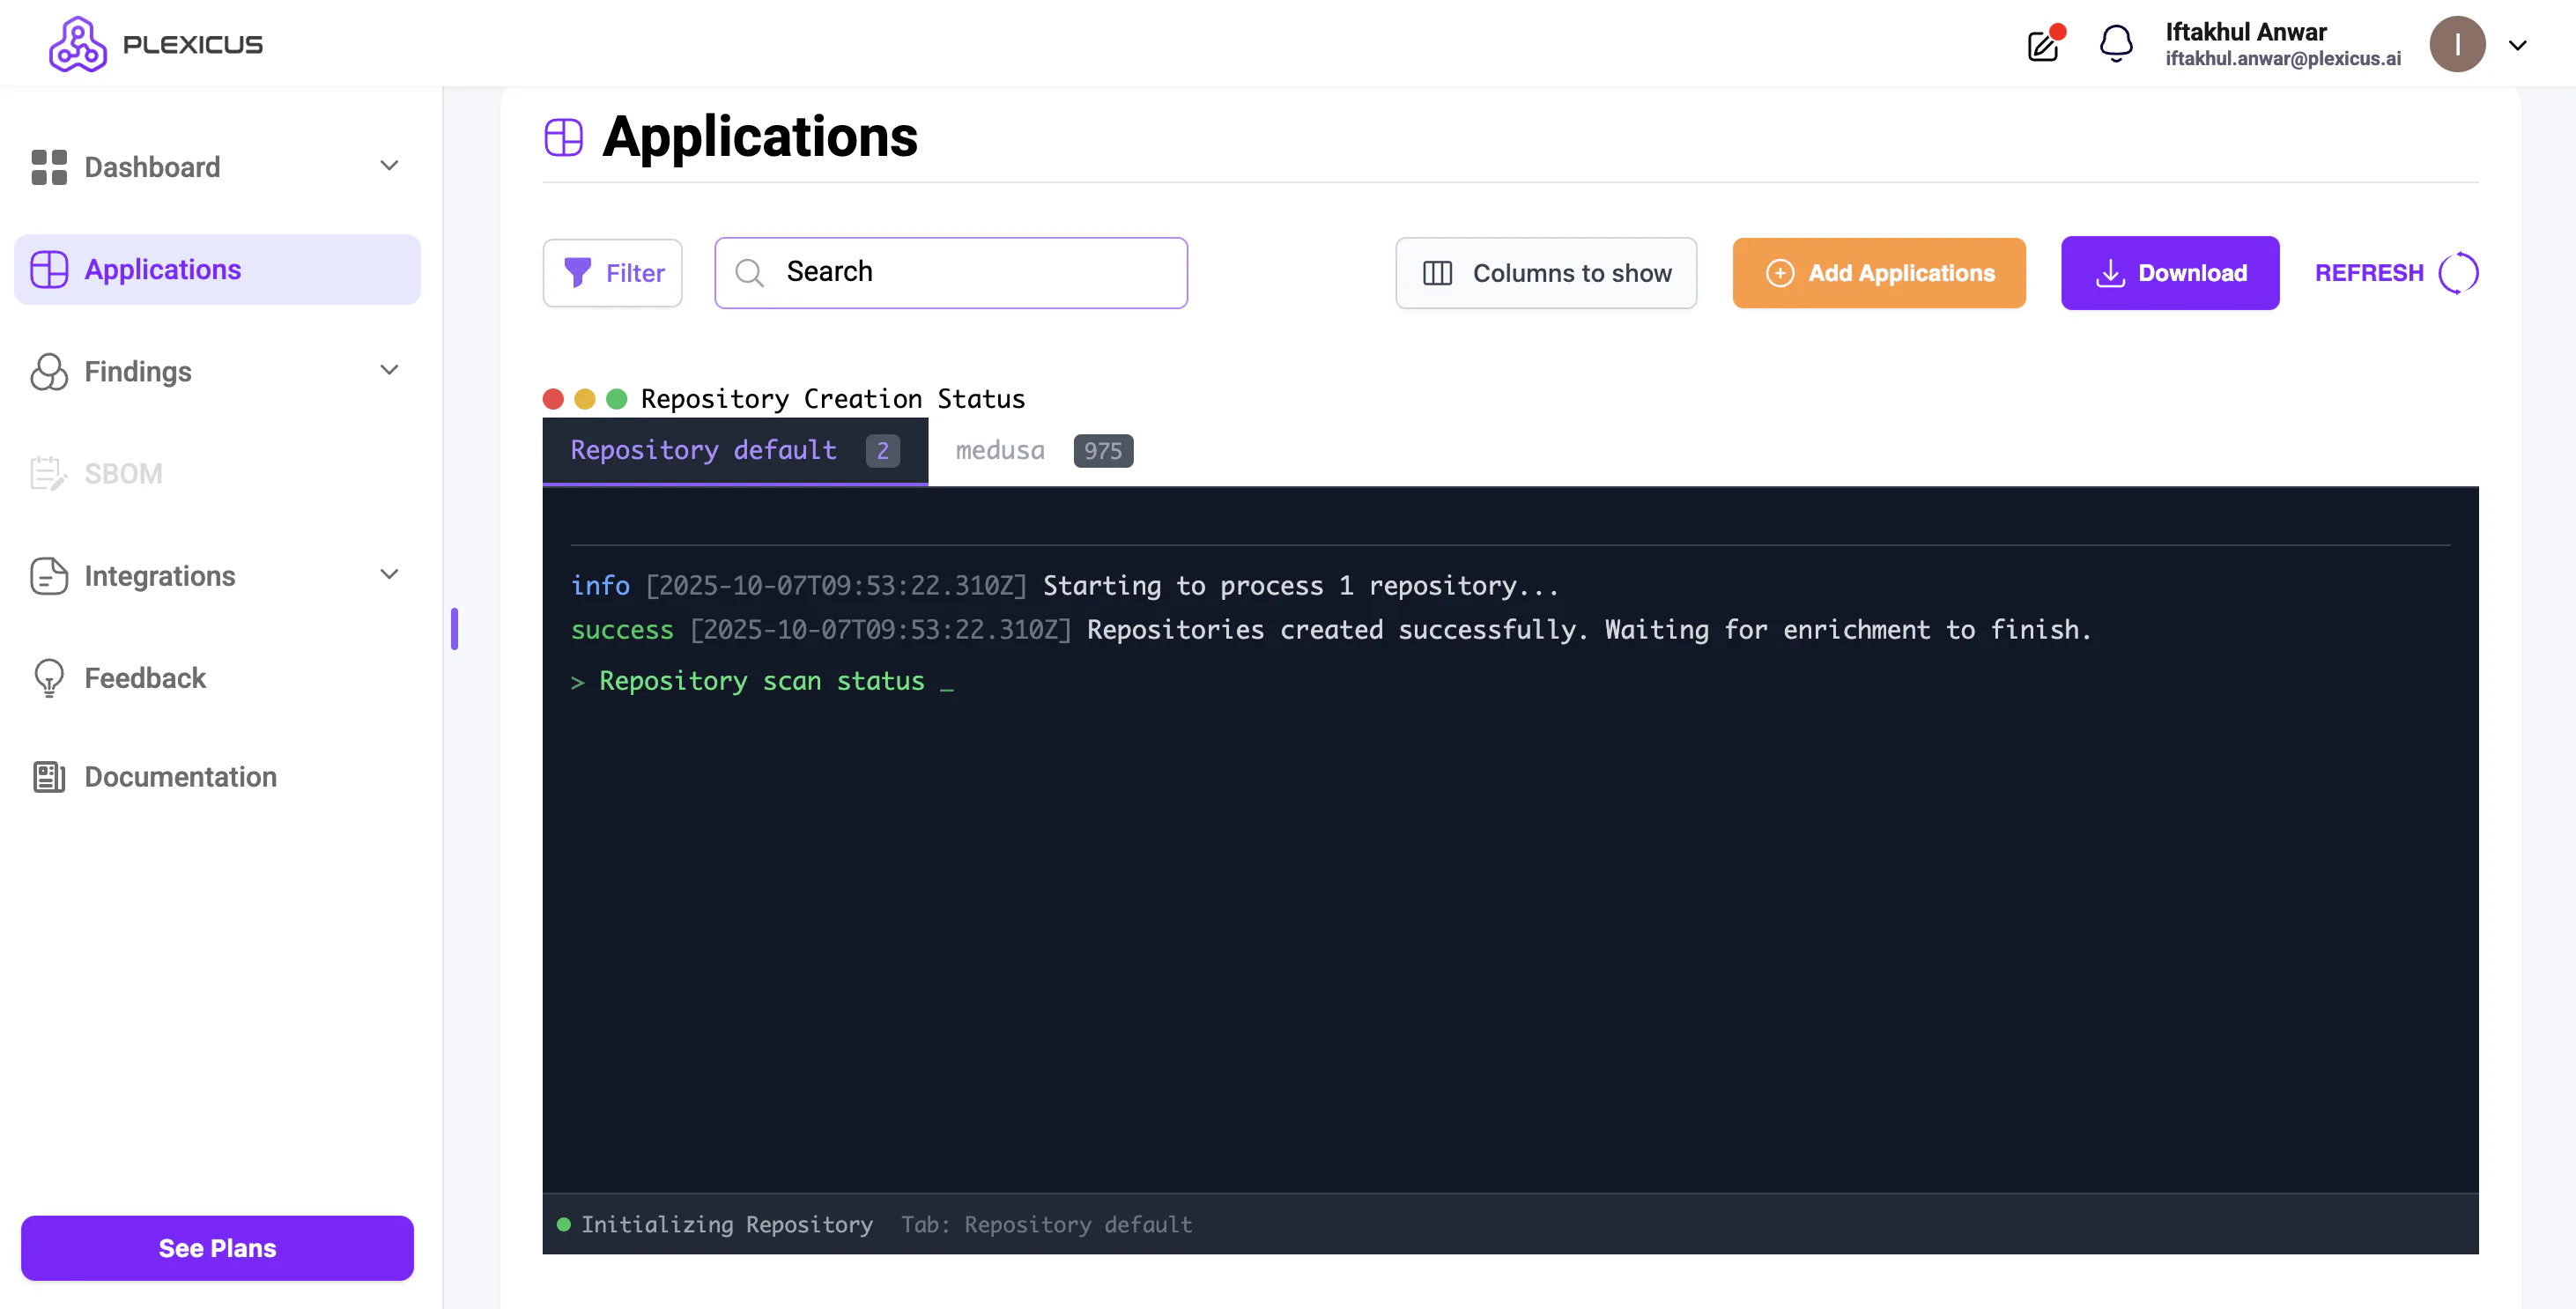Click the Applications page title icon

click(x=564, y=137)
